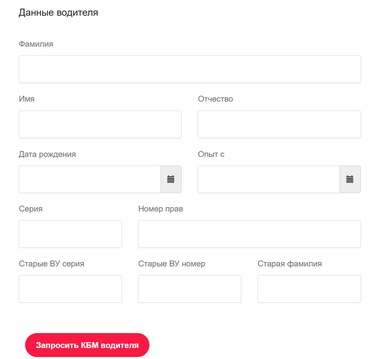373x359 pixels.
Task: Focus the Фамилия input field
Action: point(189,69)
